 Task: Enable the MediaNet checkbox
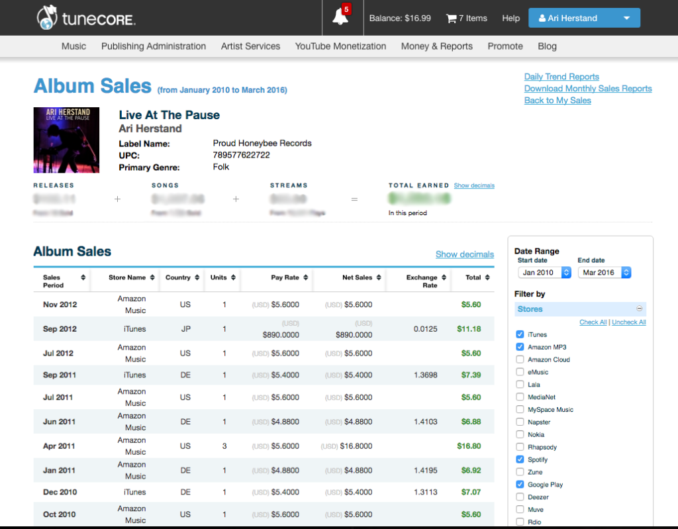[x=520, y=397]
